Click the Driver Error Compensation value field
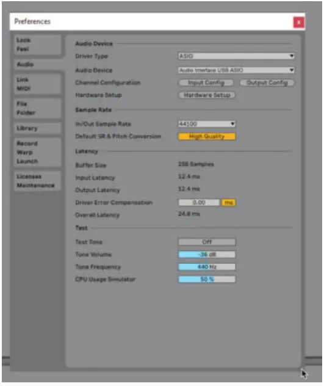324x386 pixels. tap(199, 203)
